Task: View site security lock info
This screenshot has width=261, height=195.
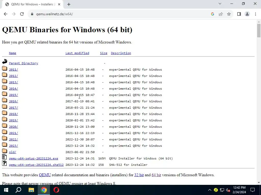Action: pos(32,14)
